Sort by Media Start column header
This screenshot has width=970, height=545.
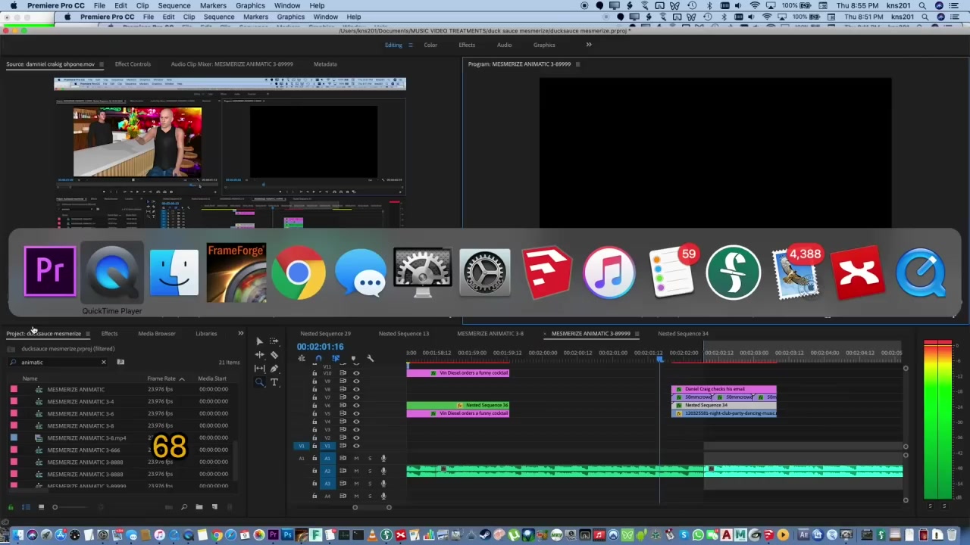pyautogui.click(x=212, y=378)
